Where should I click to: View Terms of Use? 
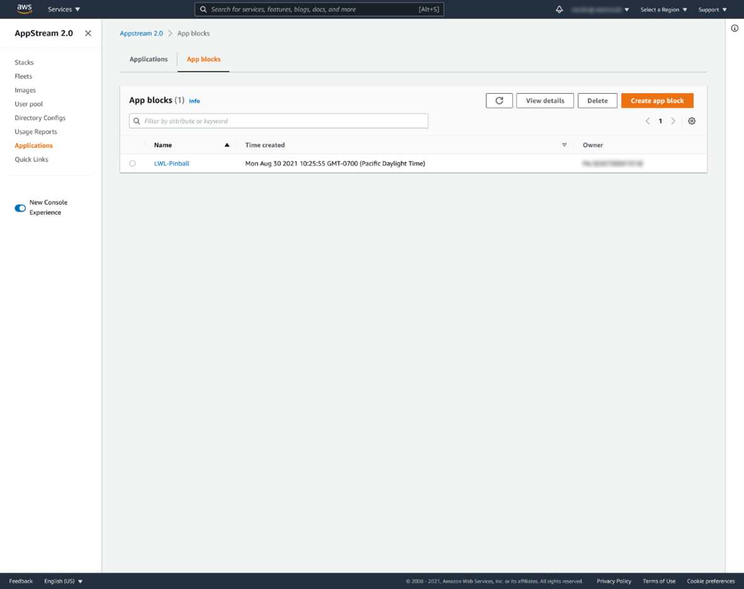(659, 581)
